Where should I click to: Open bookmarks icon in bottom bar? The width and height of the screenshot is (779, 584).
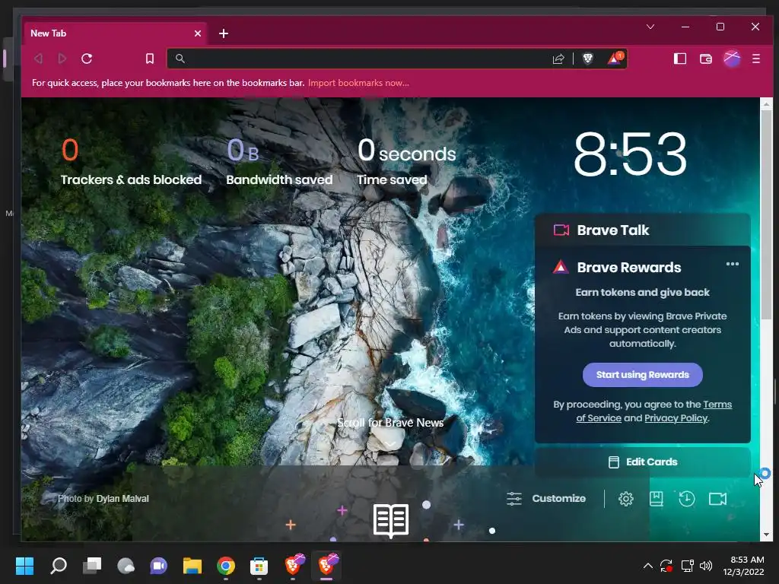[657, 499]
